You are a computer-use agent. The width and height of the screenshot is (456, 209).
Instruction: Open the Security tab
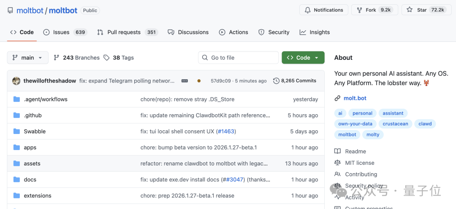(x=274, y=32)
